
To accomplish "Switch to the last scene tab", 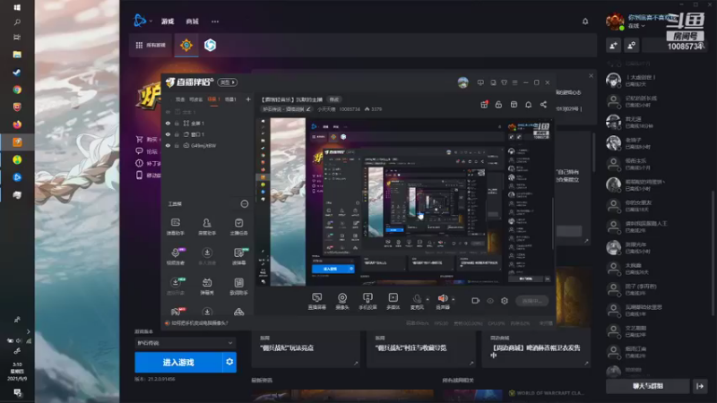I will pos(230,99).
